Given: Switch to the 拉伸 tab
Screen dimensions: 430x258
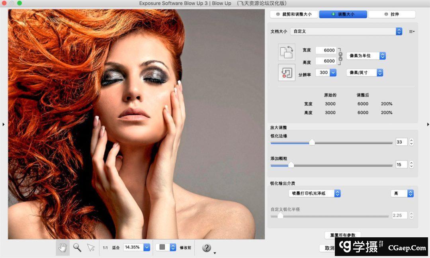Looking at the screenshot, I should pos(391,14).
